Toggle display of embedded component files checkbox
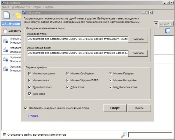The width and height of the screenshot is (175, 140). tap(4, 135)
